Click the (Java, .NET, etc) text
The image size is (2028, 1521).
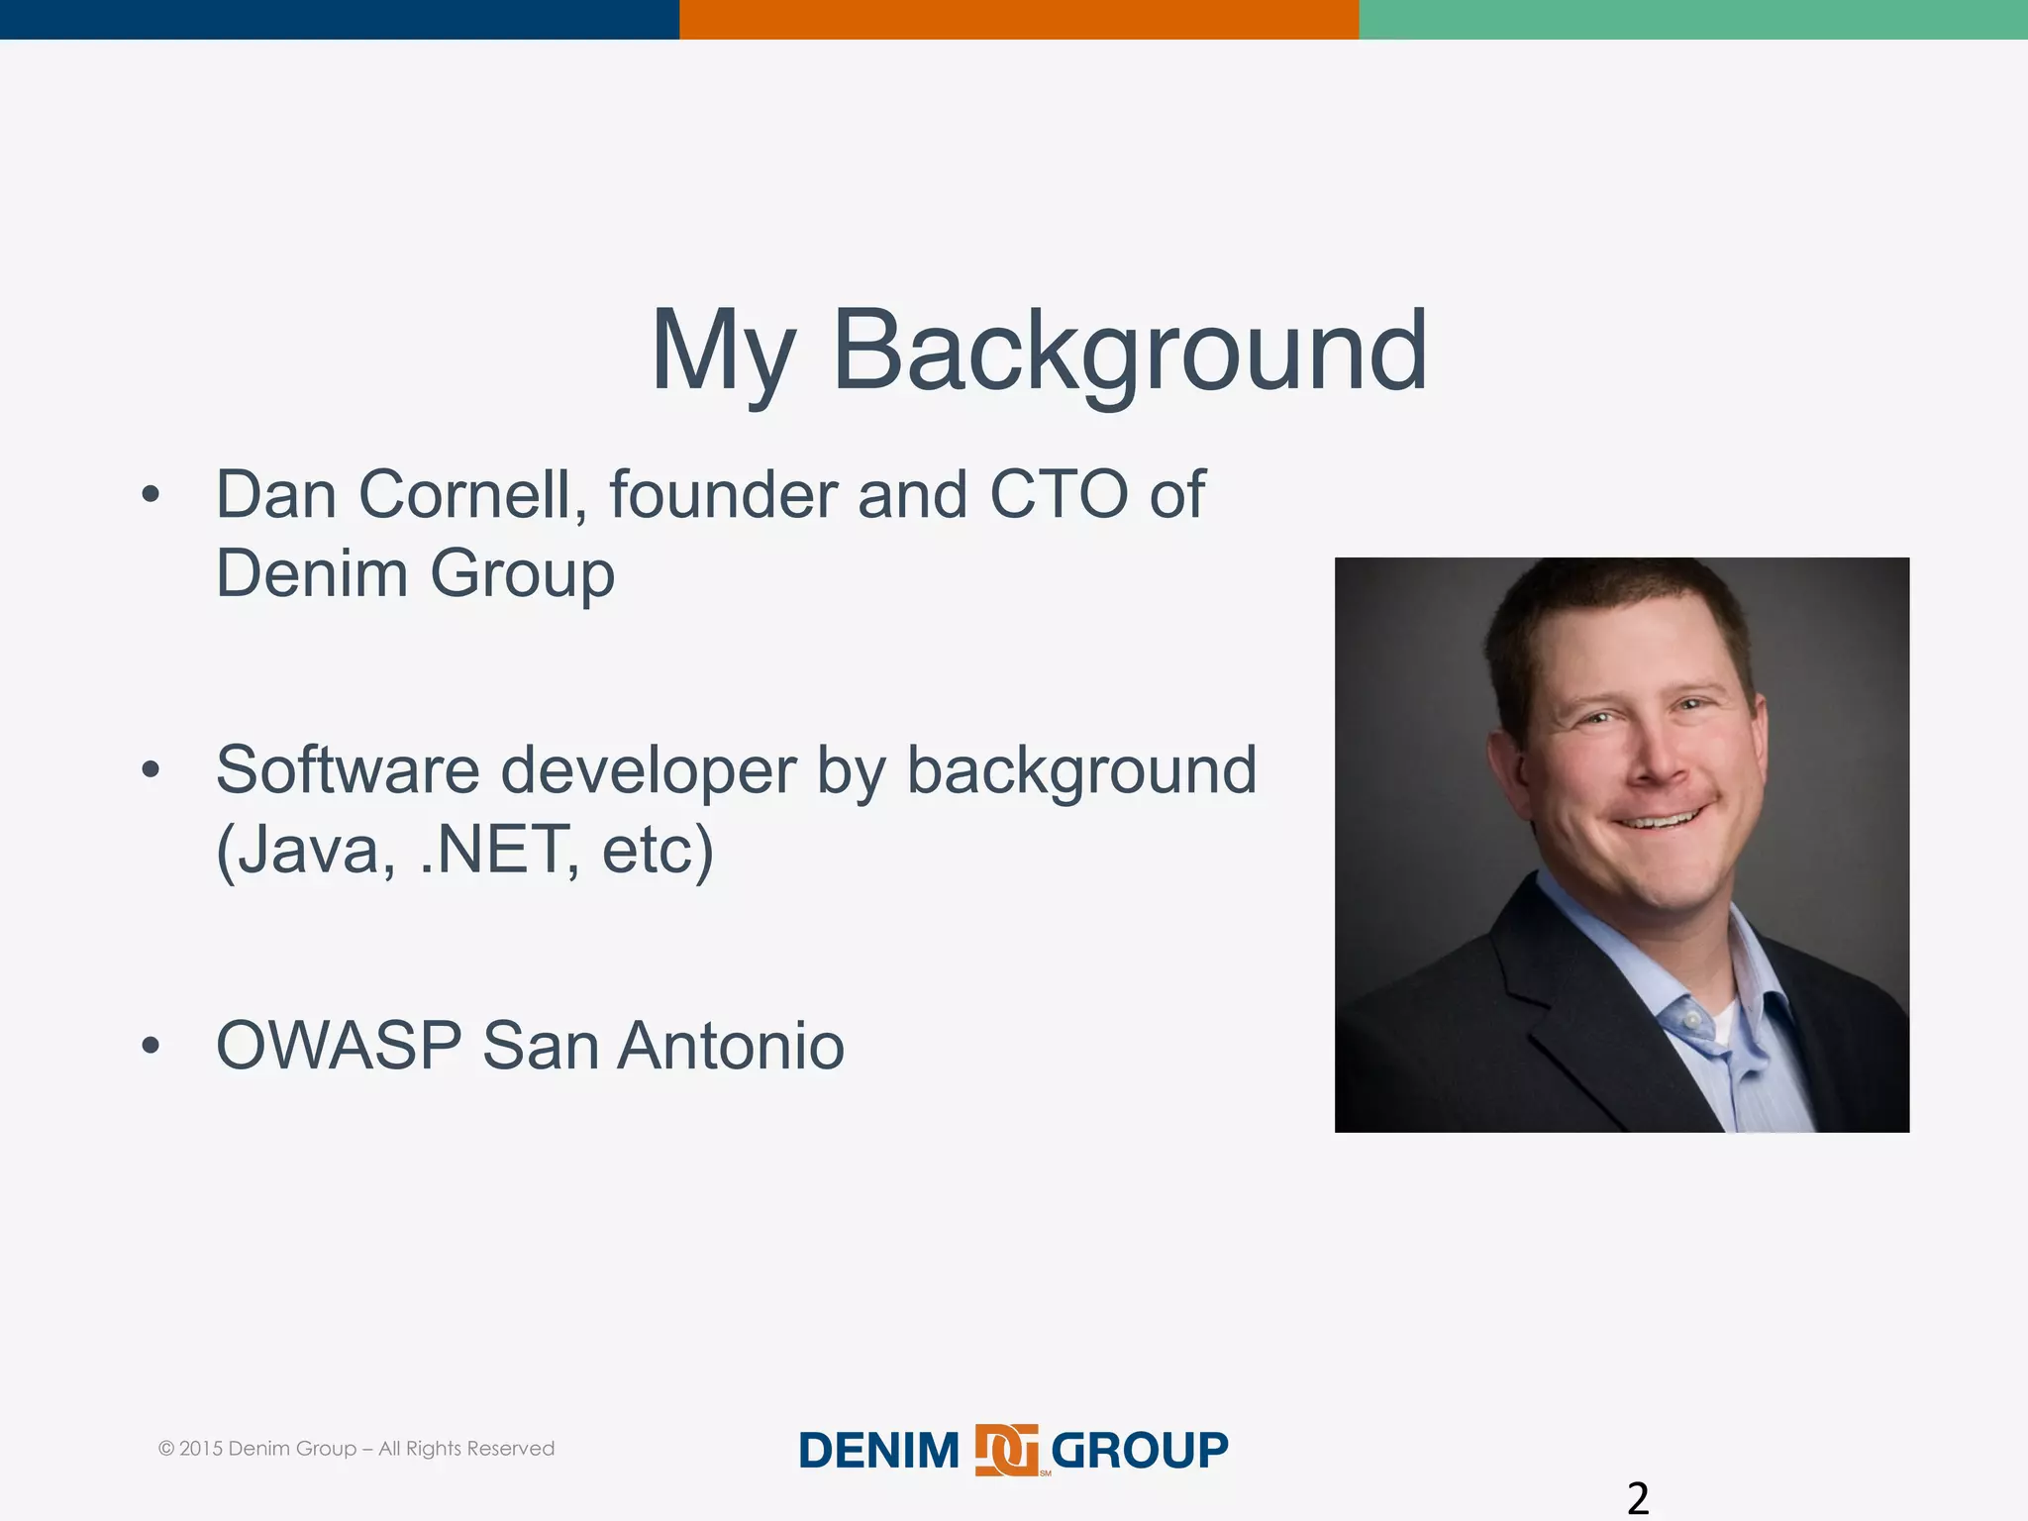464,850
